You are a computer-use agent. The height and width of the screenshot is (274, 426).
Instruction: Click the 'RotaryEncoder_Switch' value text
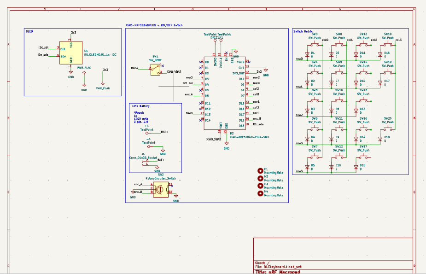click(161, 178)
